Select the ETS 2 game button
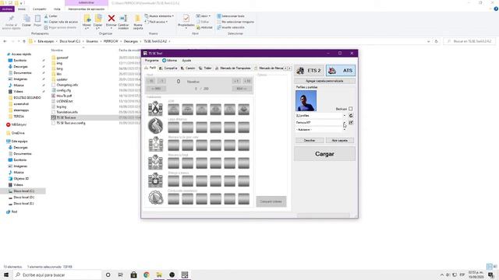Image resolution: width=499 pixels, height=280 pixels. coord(309,71)
